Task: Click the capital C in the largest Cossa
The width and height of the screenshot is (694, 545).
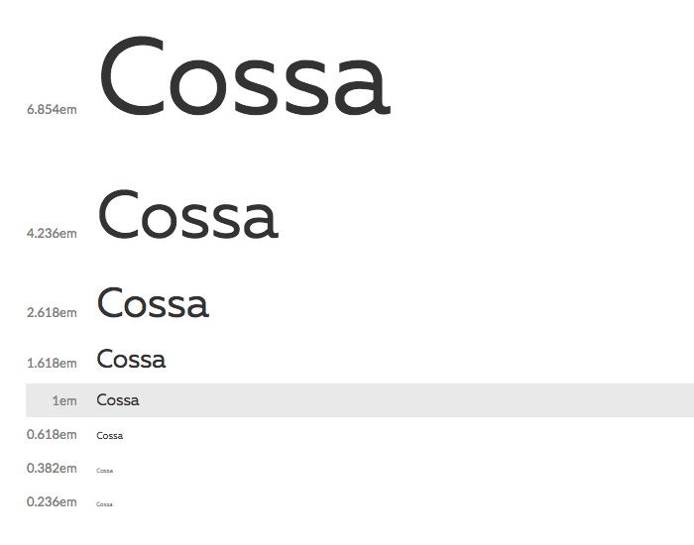Action: pyautogui.click(x=132, y=76)
